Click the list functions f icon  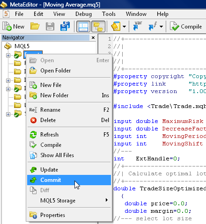point(153,26)
